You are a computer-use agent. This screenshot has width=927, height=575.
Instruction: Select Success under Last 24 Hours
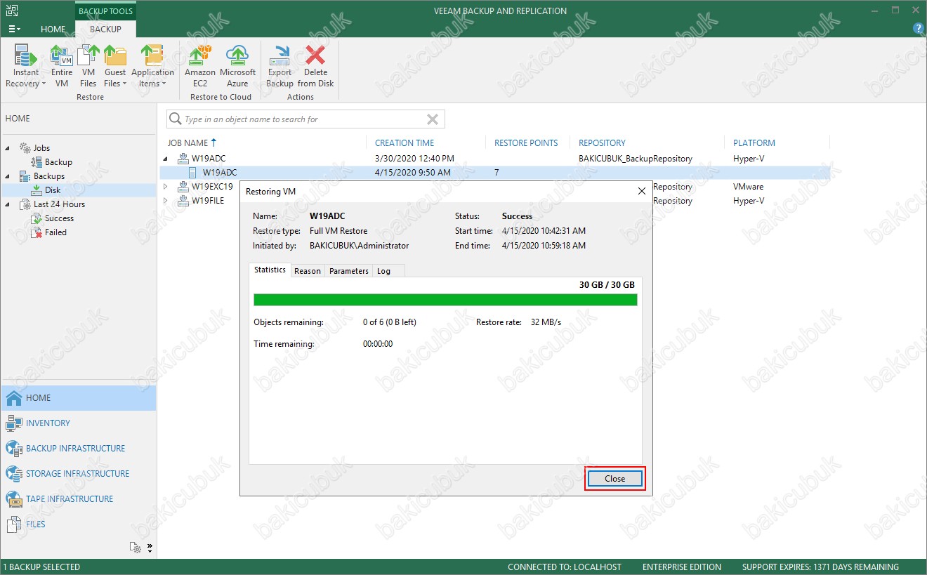tap(59, 218)
